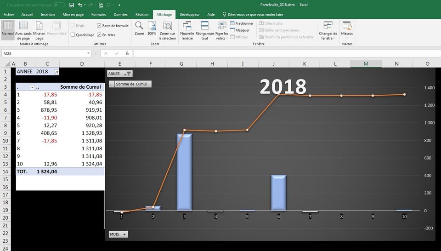441x251 pixels.
Task: Open the Customize Quick Access Toolbar arrow
Action: [119, 5]
